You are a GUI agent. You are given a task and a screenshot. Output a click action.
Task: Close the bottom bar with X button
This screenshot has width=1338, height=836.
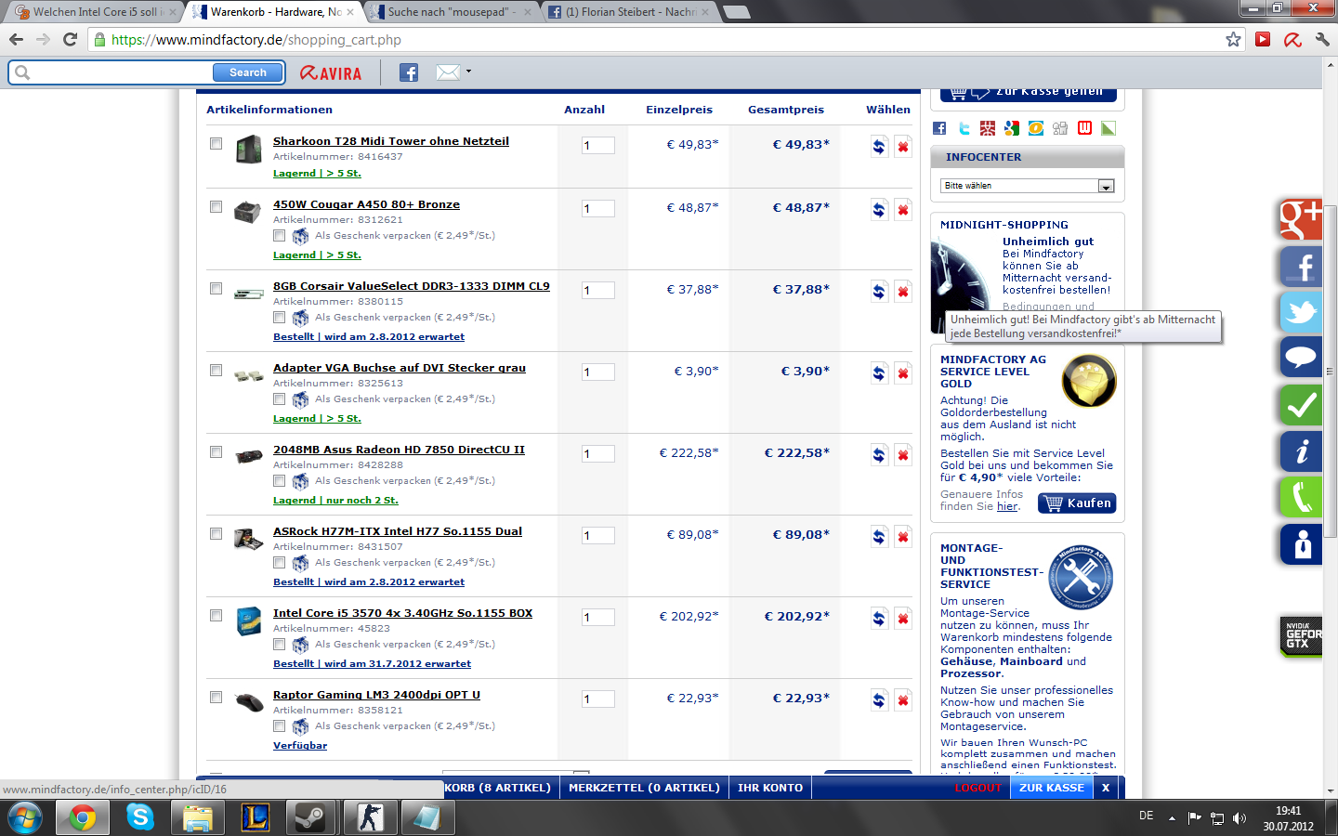coord(1106,788)
